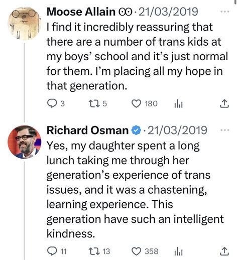Click Richard Osman's blue verified badge

[137, 131]
